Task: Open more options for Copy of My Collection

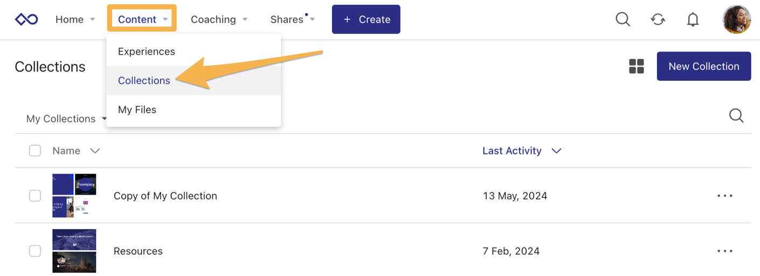Action: (725, 196)
